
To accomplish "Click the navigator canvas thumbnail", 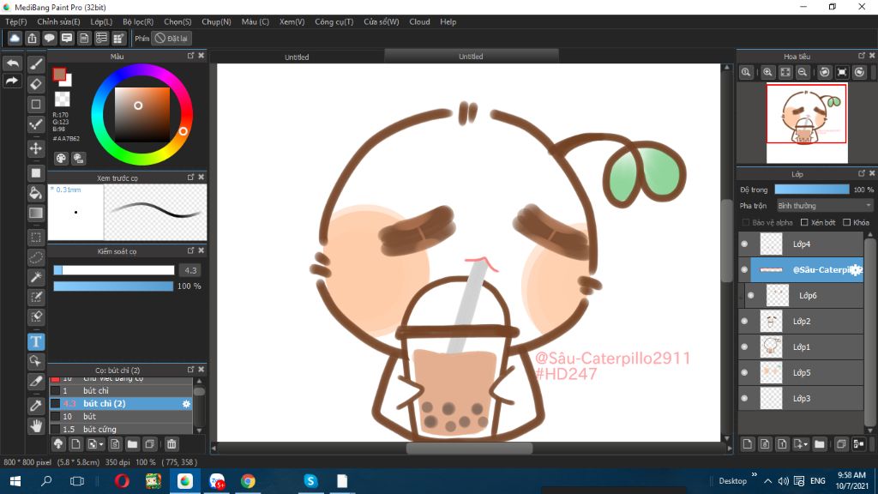I will [807, 123].
